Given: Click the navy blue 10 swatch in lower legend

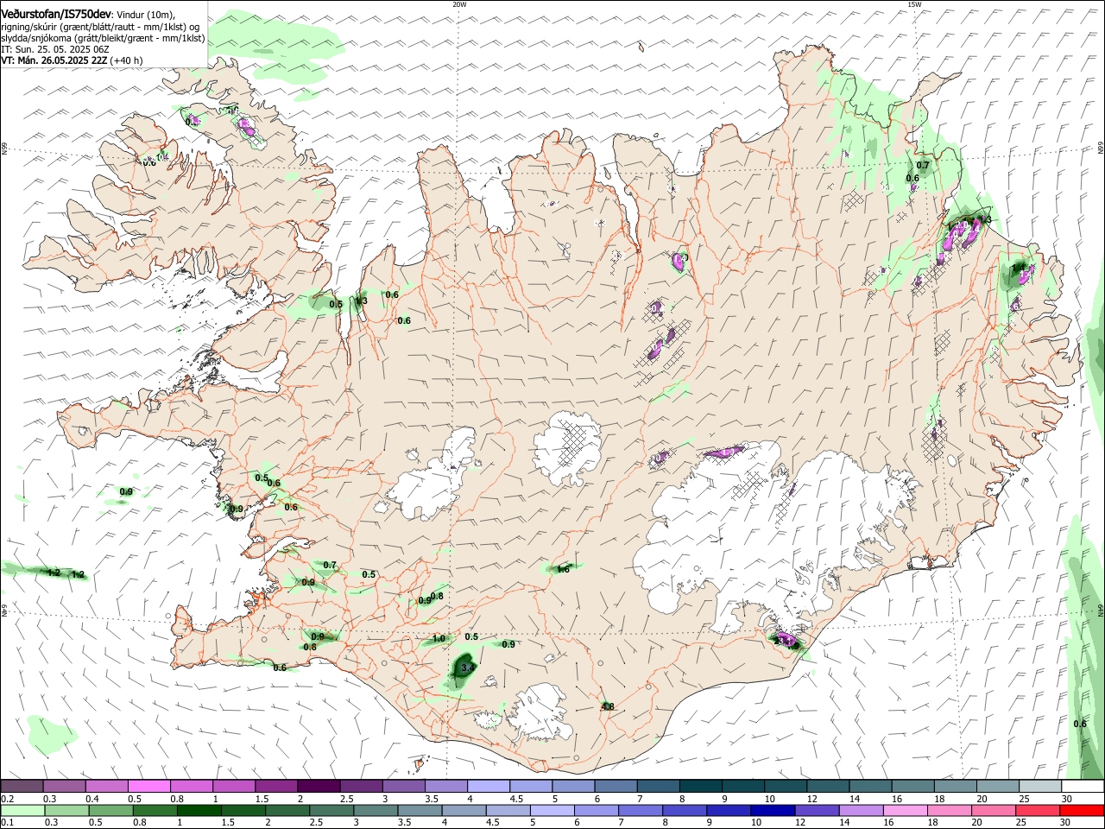Looking at the screenshot, I should pos(773,810).
